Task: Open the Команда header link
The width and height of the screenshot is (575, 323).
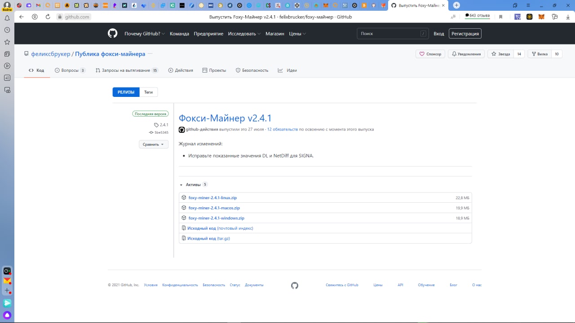Action: pyautogui.click(x=179, y=34)
